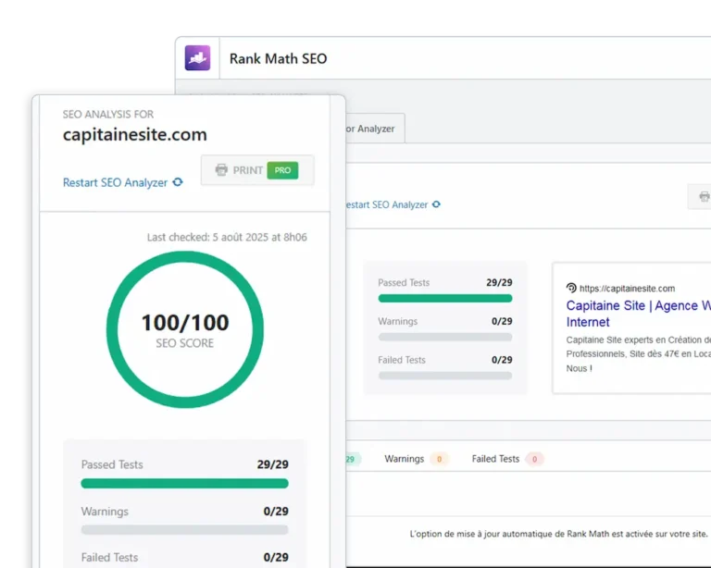Click the purple Rank Math SEO logo
The image size is (711, 568).
[x=197, y=58]
